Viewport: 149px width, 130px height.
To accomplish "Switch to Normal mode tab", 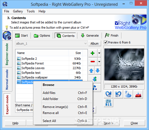I will pos(7,80).
